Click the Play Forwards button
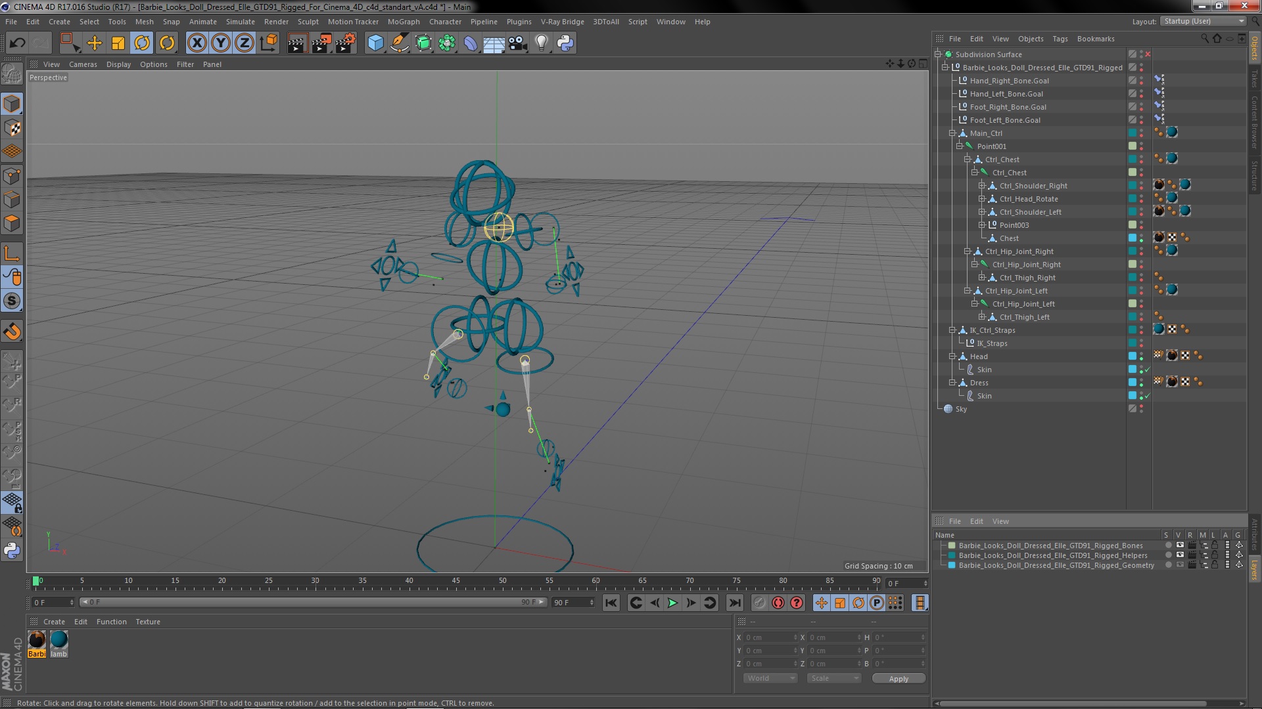 tap(672, 603)
